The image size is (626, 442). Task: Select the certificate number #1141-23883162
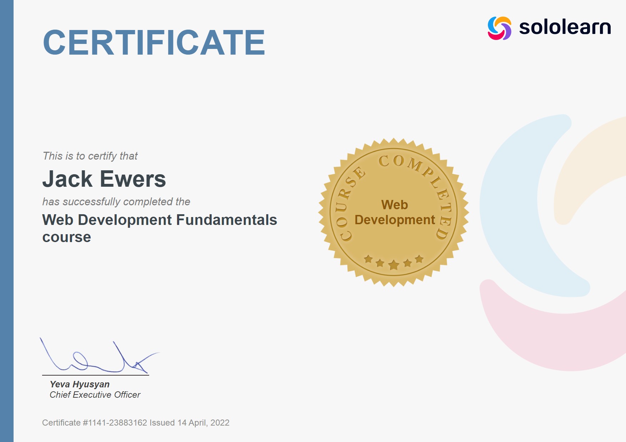pyautogui.click(x=115, y=423)
